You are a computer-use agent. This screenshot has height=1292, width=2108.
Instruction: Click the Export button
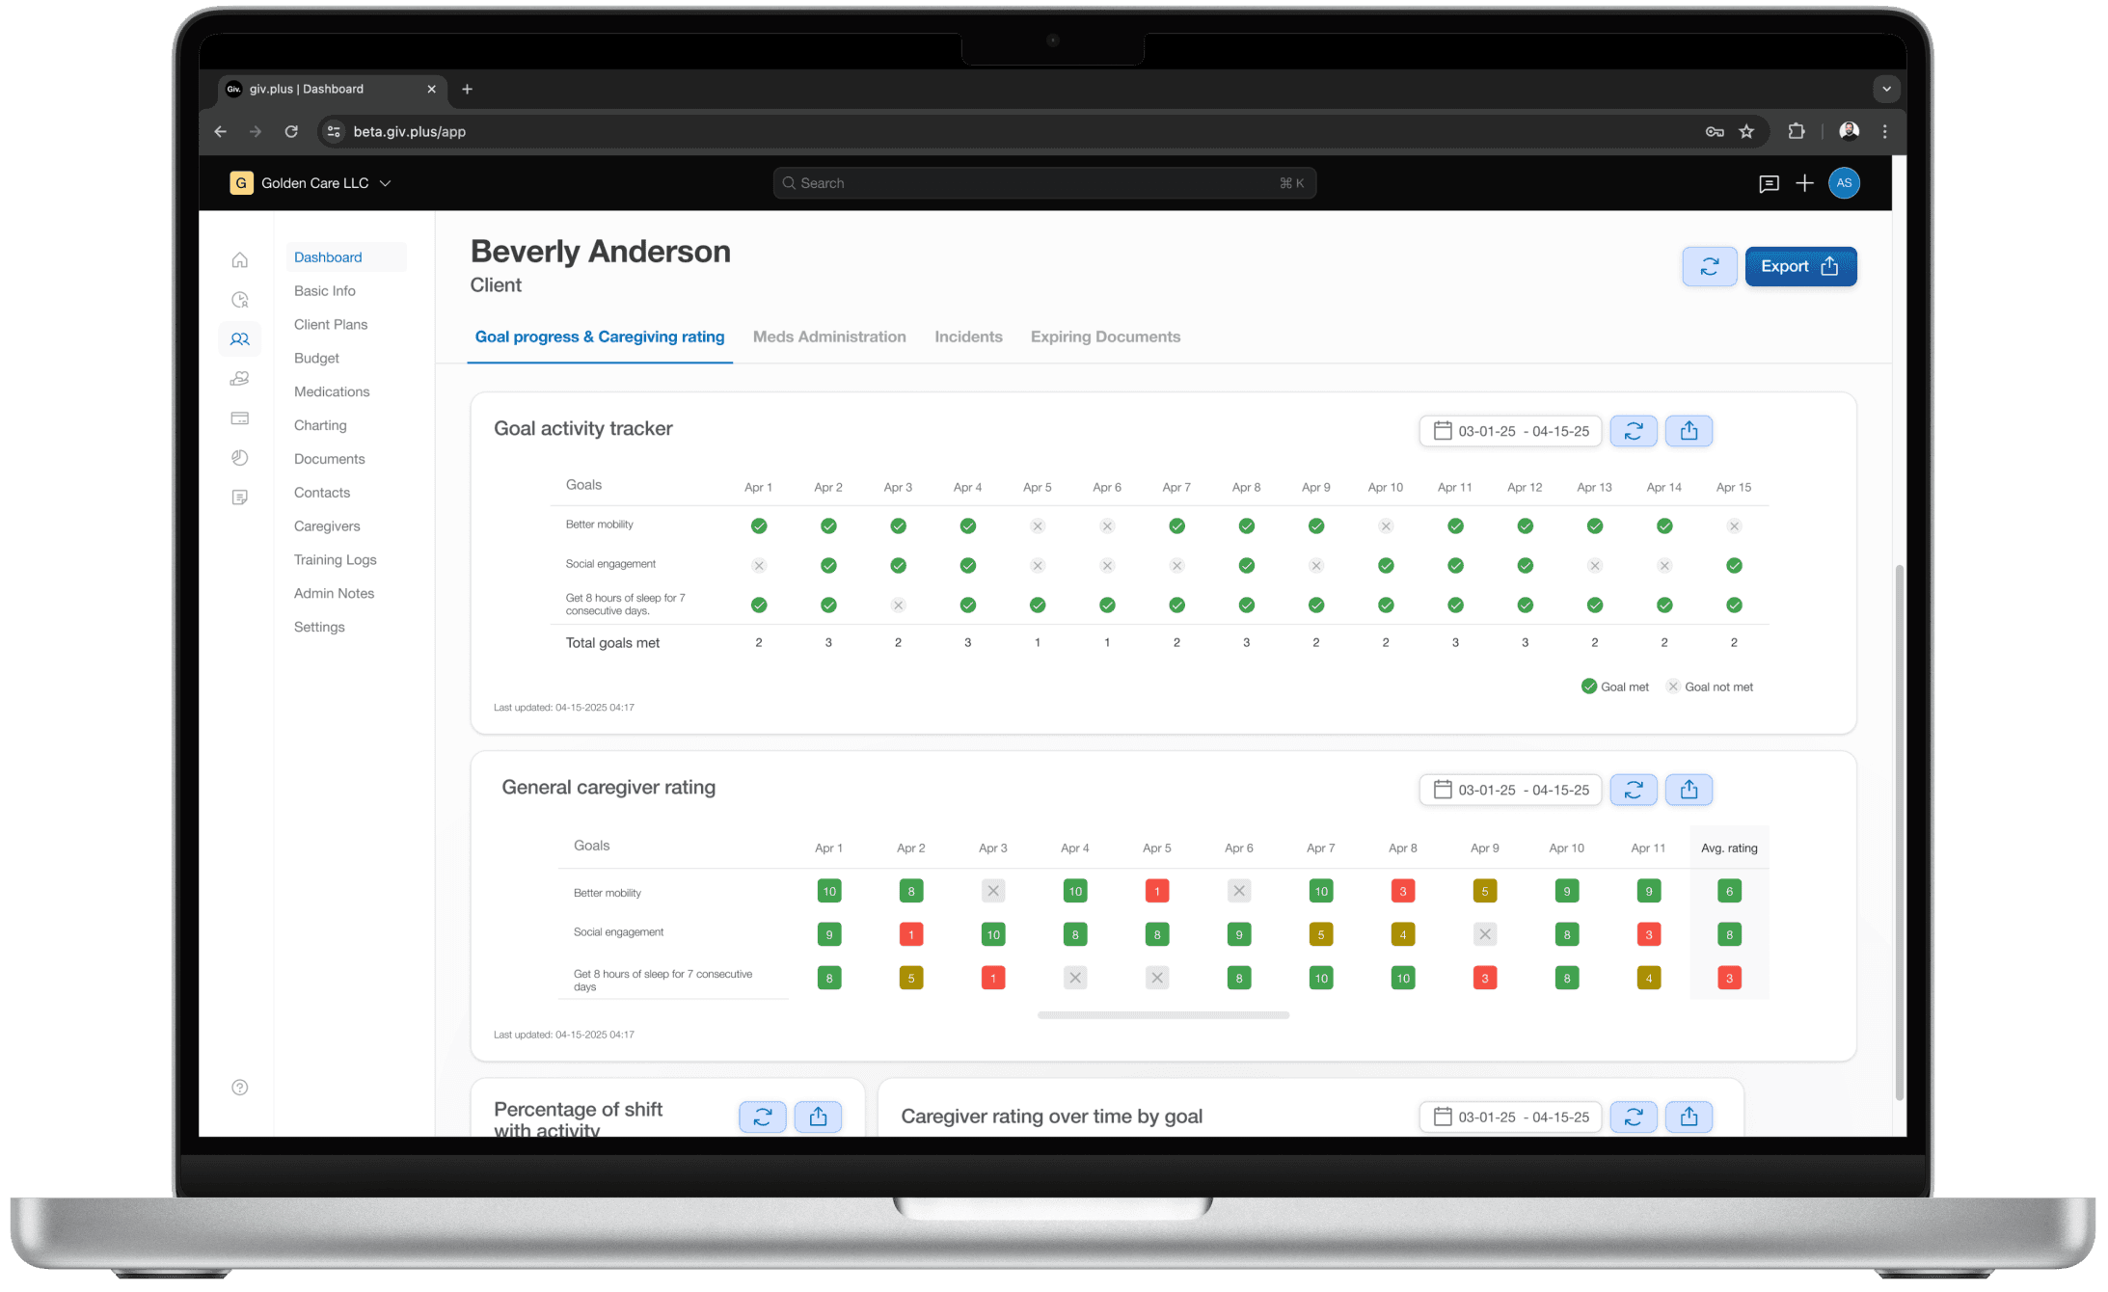1799,267
